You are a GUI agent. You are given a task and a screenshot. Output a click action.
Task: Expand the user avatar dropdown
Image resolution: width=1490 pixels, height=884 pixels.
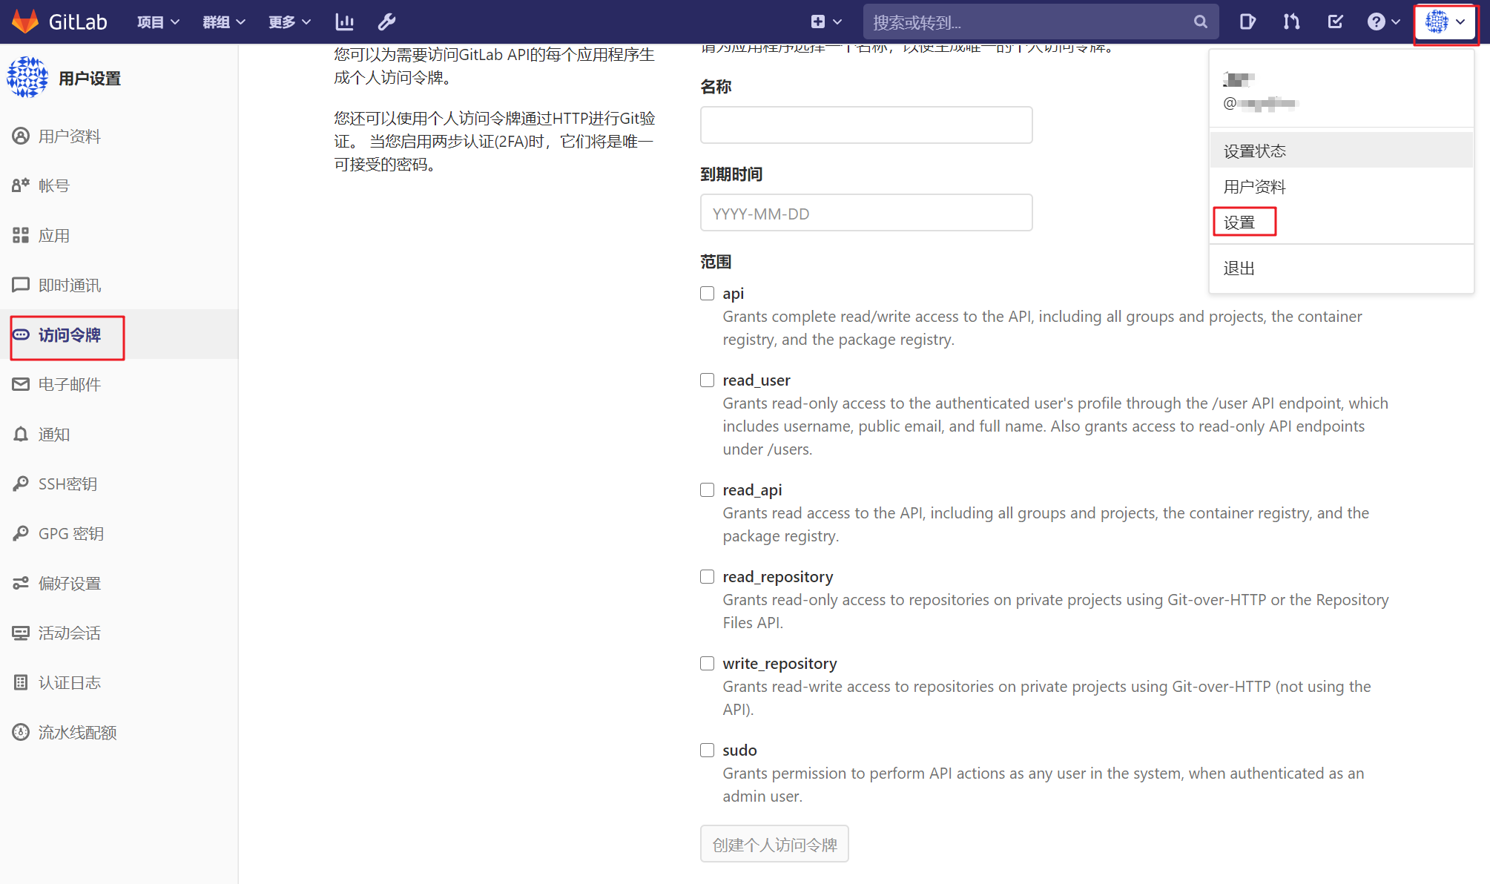click(1445, 22)
